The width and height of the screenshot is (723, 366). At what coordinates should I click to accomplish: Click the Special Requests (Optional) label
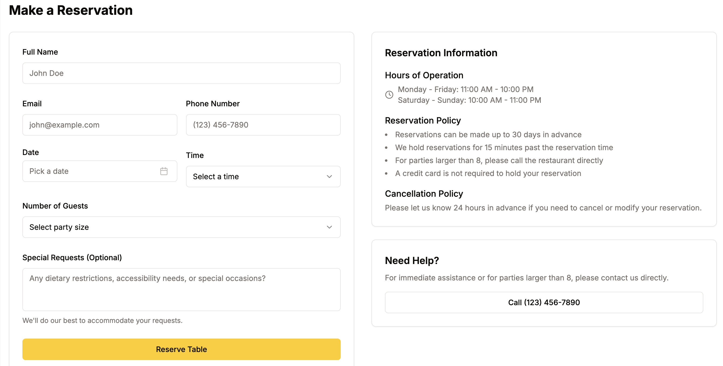tap(72, 258)
